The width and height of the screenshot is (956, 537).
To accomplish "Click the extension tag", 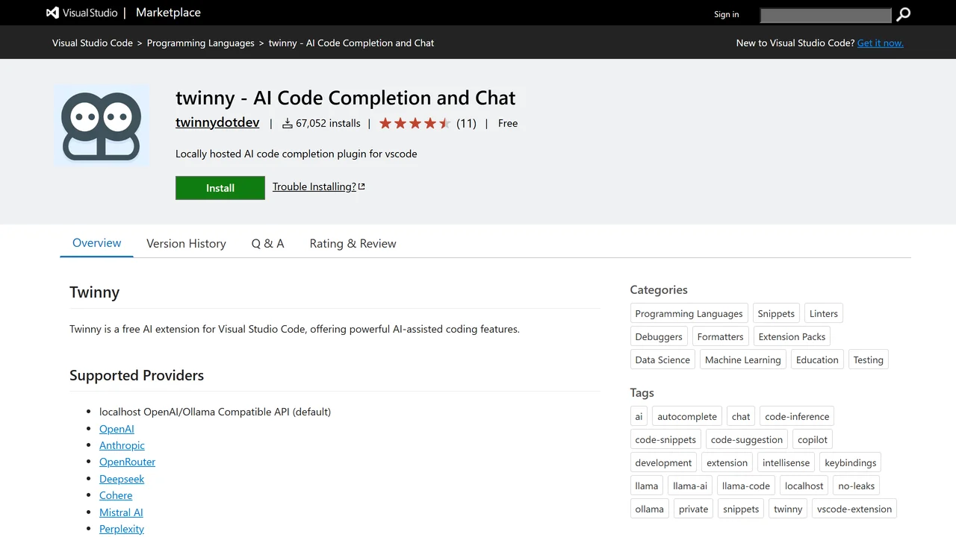I will [x=727, y=462].
